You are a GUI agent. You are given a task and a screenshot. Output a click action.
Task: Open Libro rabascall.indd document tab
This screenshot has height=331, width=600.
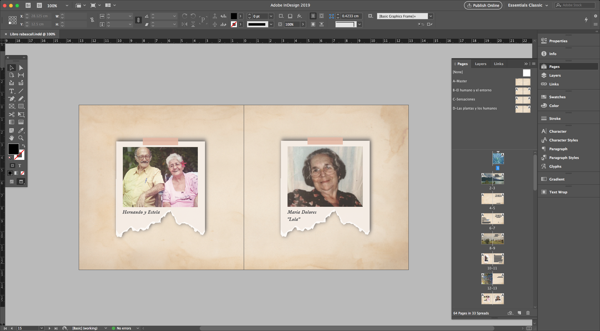coord(32,34)
